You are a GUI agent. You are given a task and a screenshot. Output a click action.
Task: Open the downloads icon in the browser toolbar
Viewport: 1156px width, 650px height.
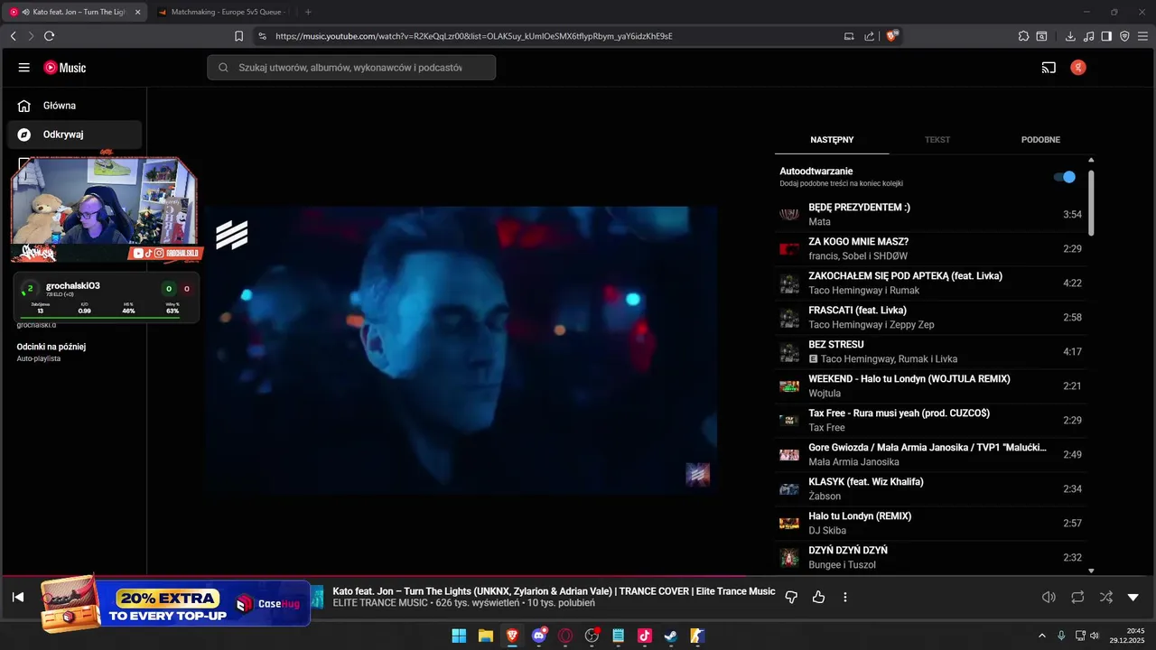1070,36
